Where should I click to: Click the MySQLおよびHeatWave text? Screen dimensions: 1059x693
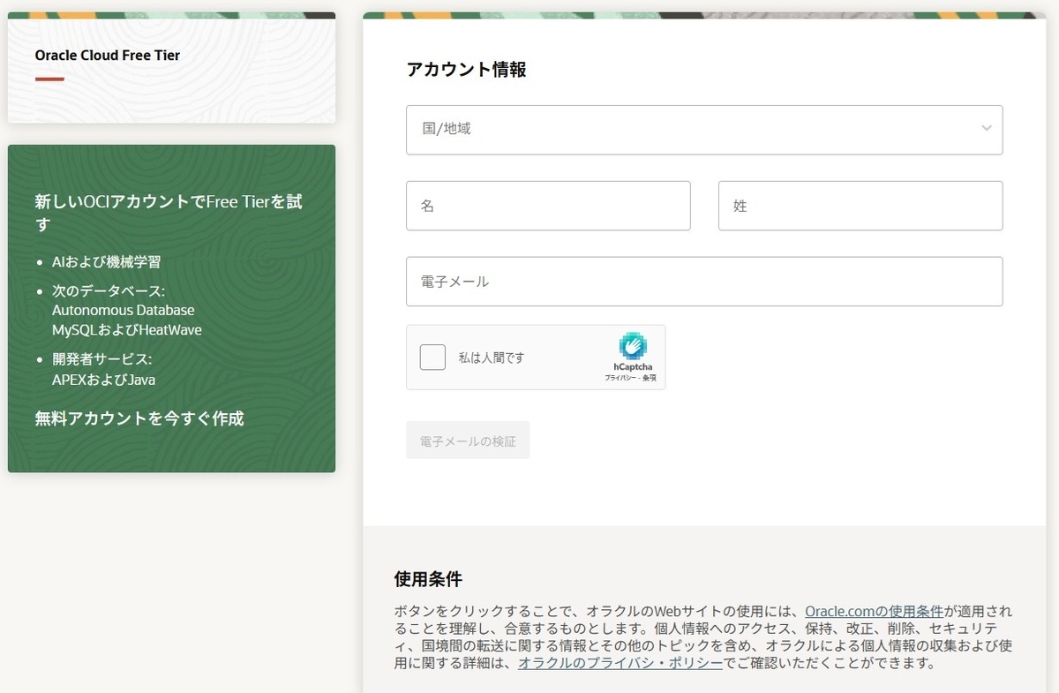tap(127, 330)
